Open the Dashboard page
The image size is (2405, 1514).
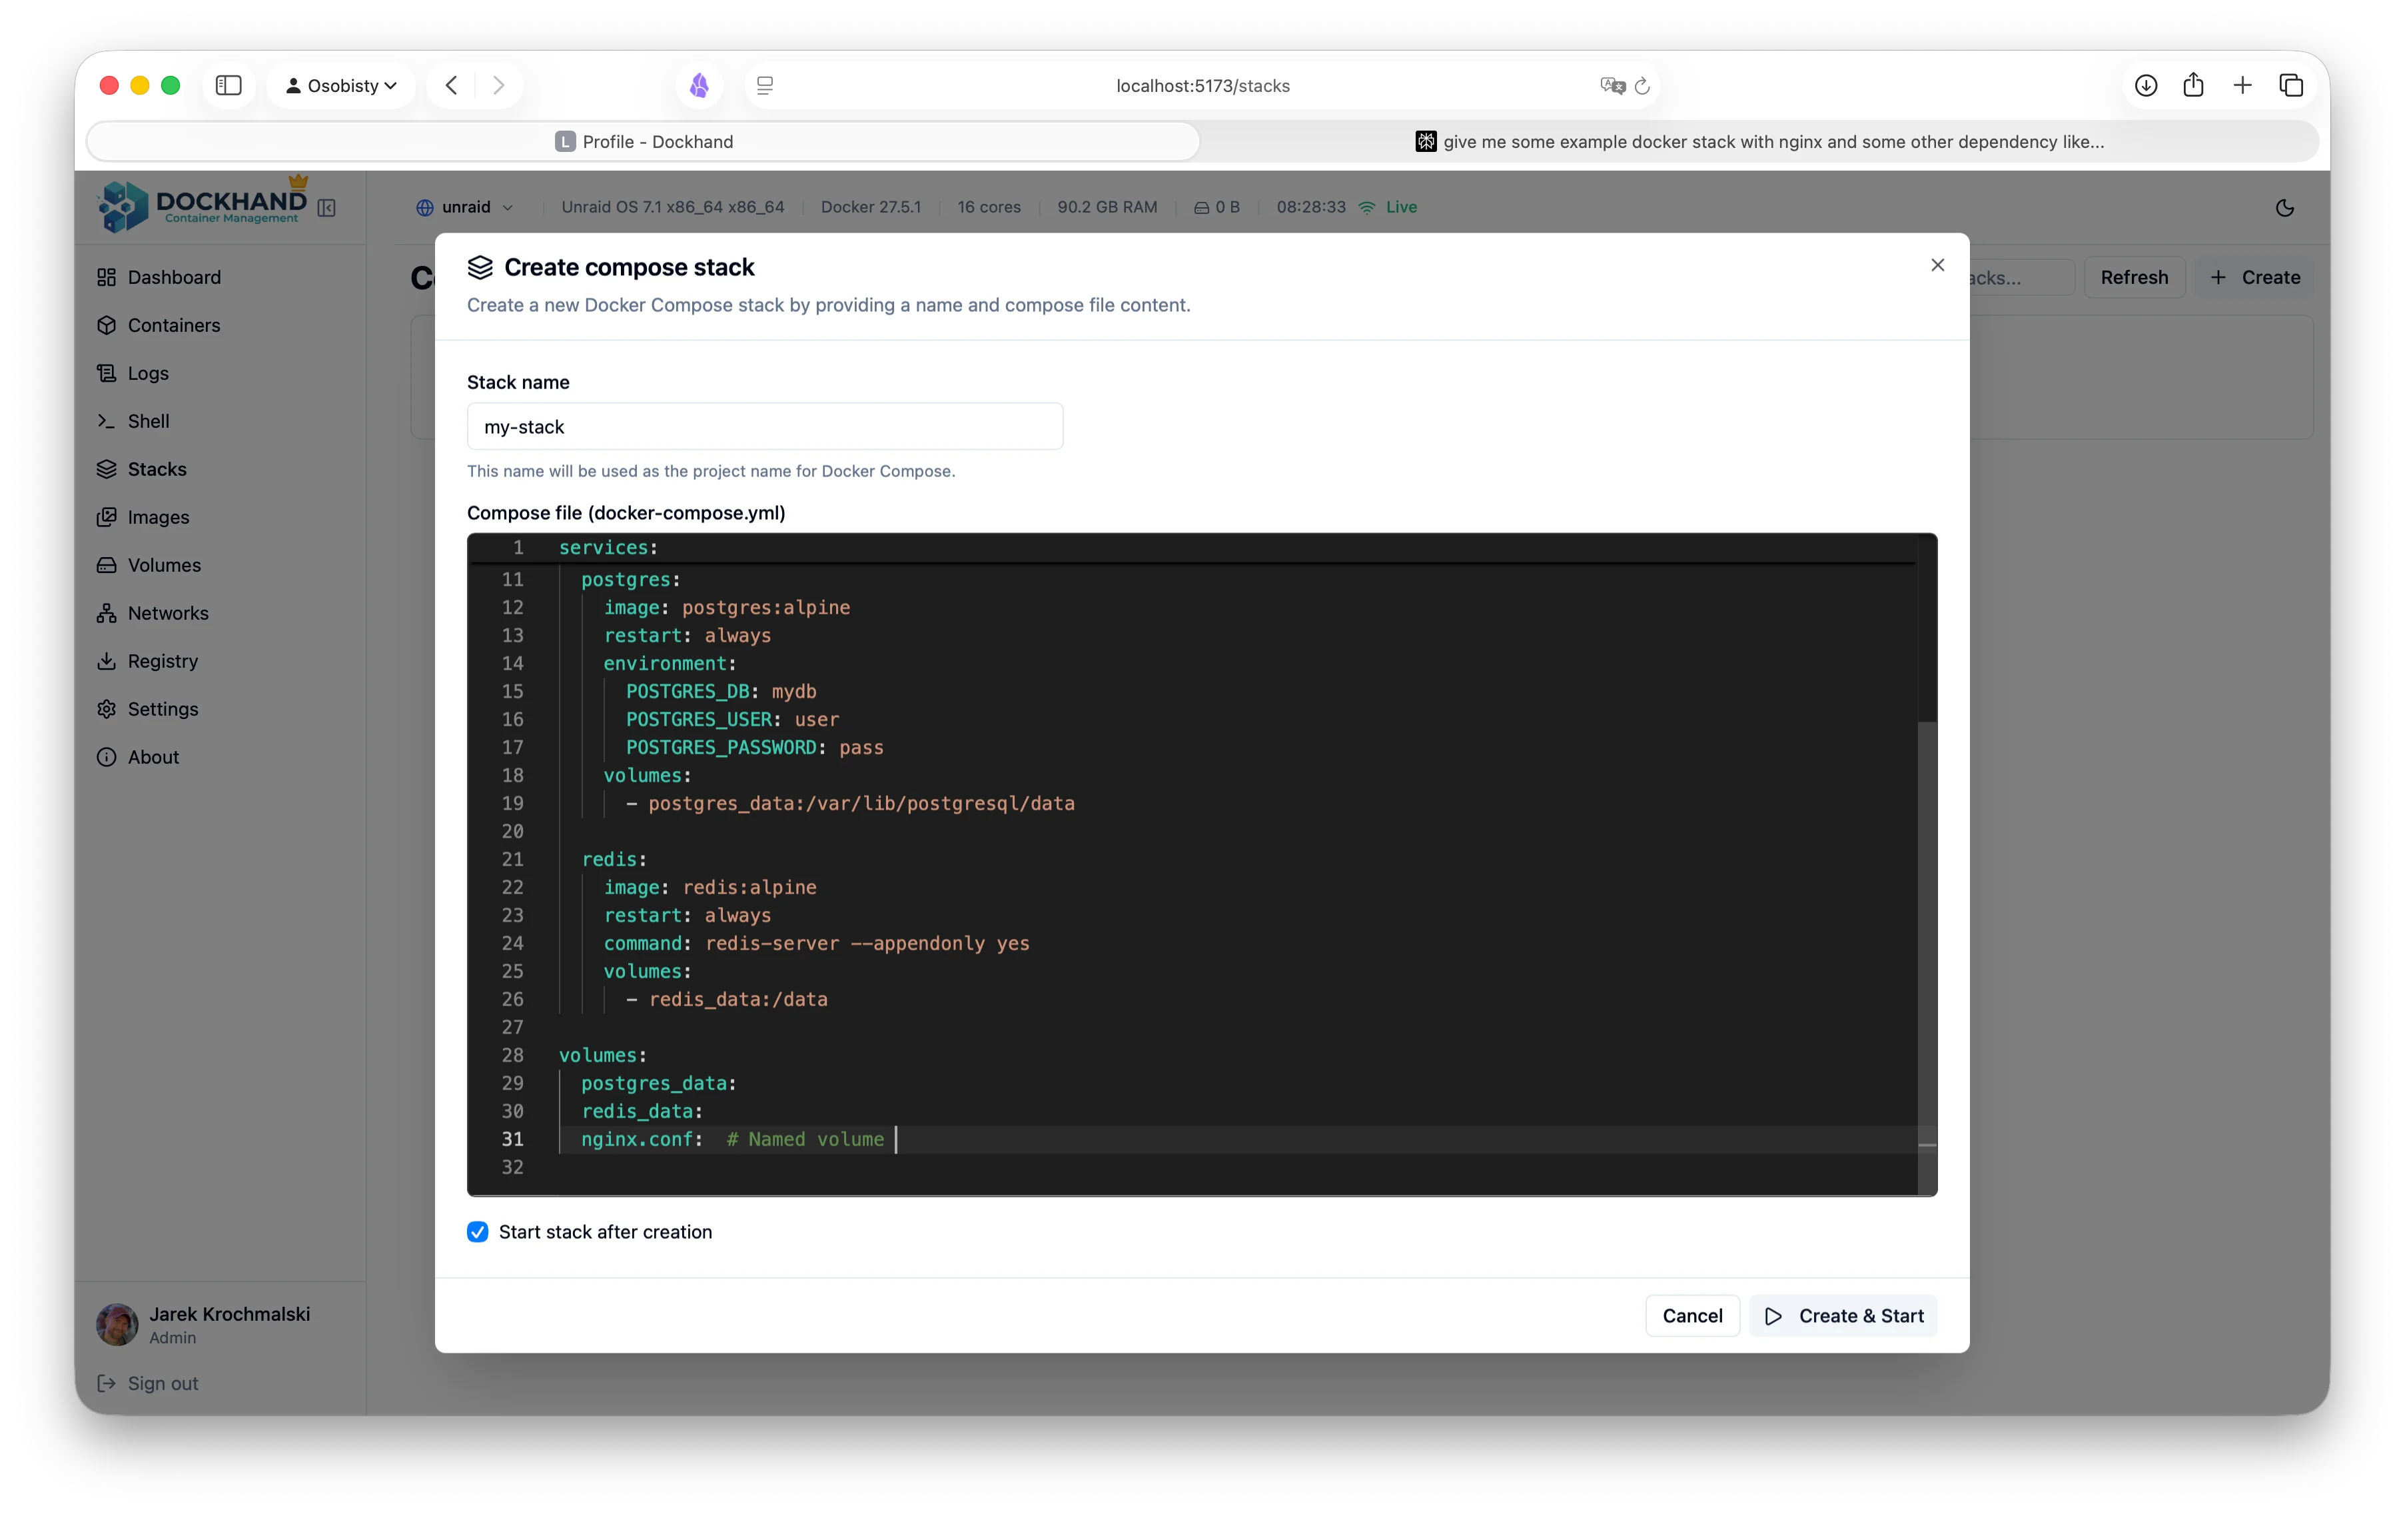(x=173, y=277)
